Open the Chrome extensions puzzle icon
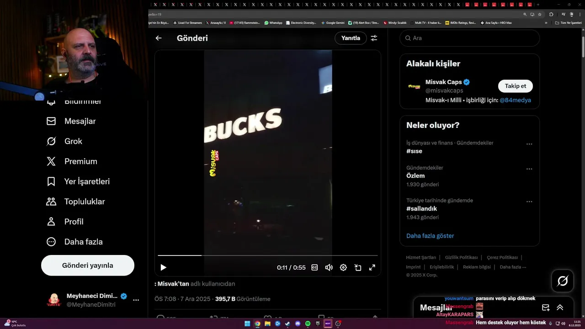Image resolution: width=585 pixels, height=329 pixels. point(551,14)
